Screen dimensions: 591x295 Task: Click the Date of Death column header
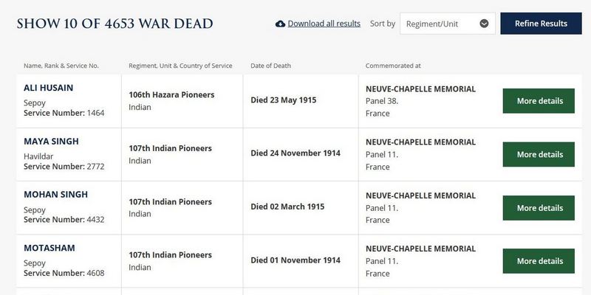pyautogui.click(x=270, y=66)
